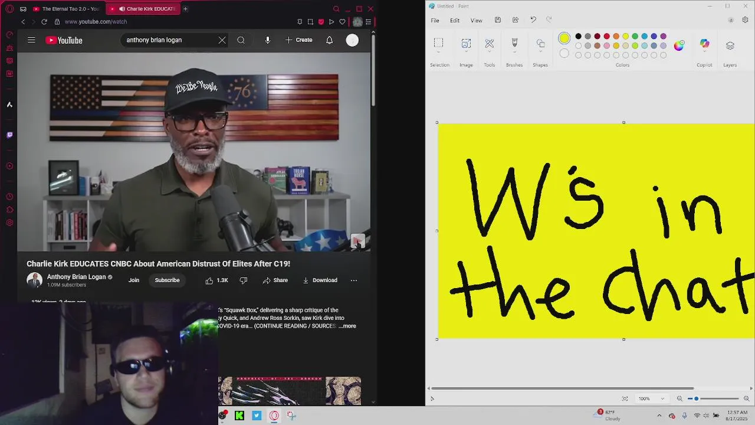Open the 100% zoom level dropdown
This screenshot has width=755, height=425.
pos(651,398)
